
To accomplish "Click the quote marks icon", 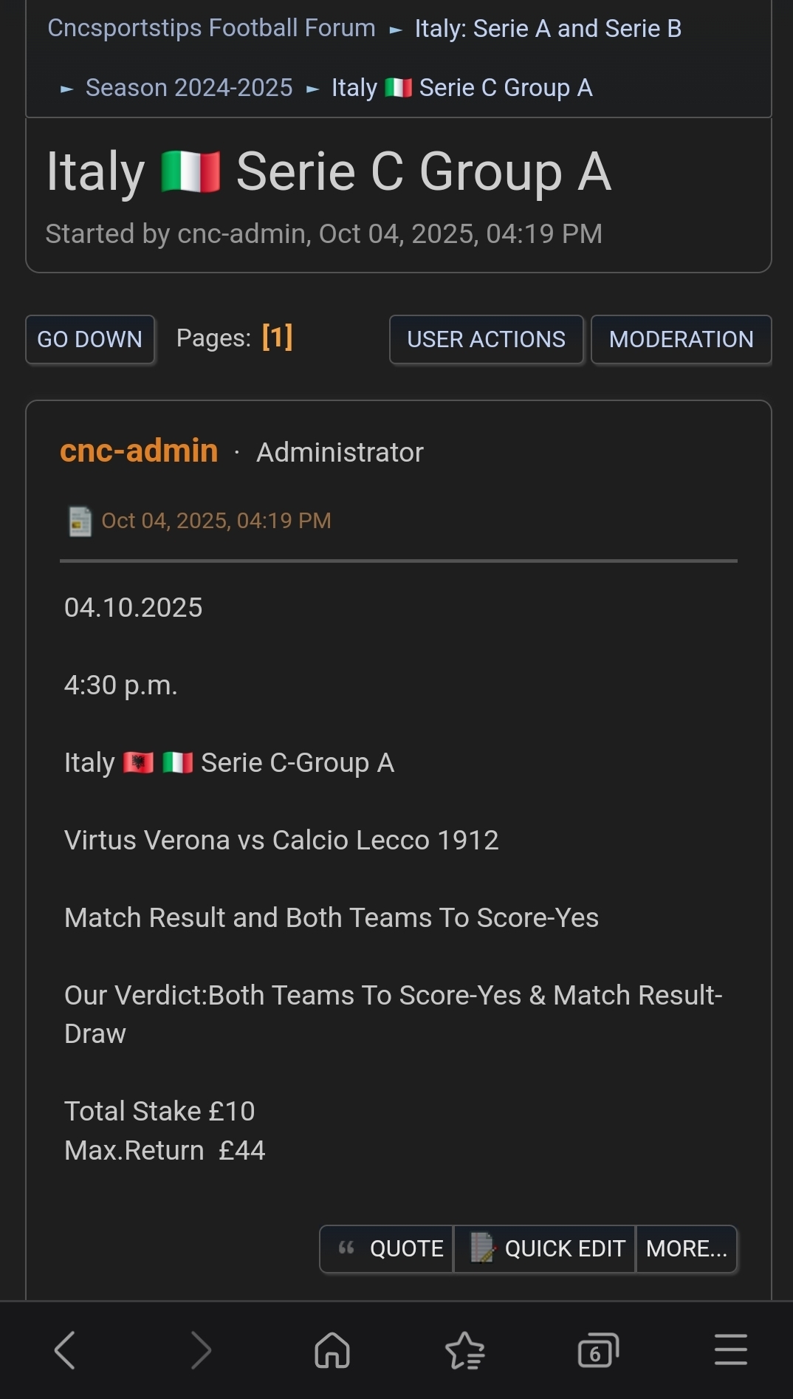I will point(346,1248).
